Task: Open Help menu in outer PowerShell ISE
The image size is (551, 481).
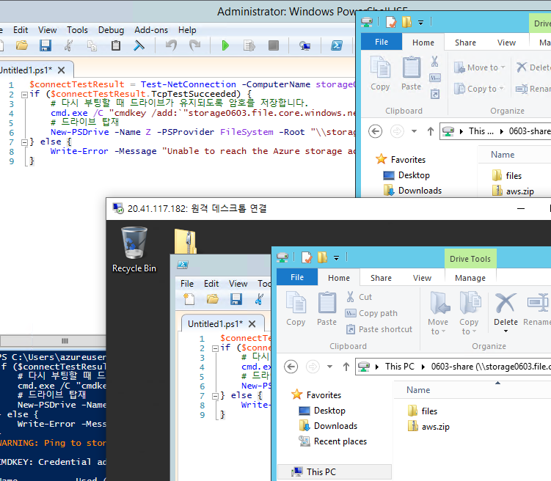Action: pyautogui.click(x=187, y=30)
